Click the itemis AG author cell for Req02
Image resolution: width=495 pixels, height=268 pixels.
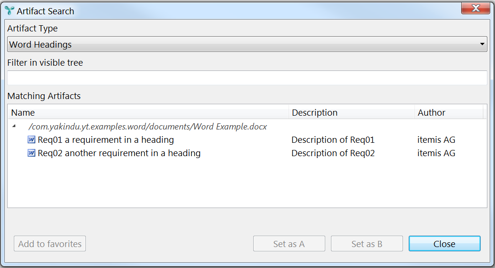click(x=436, y=153)
